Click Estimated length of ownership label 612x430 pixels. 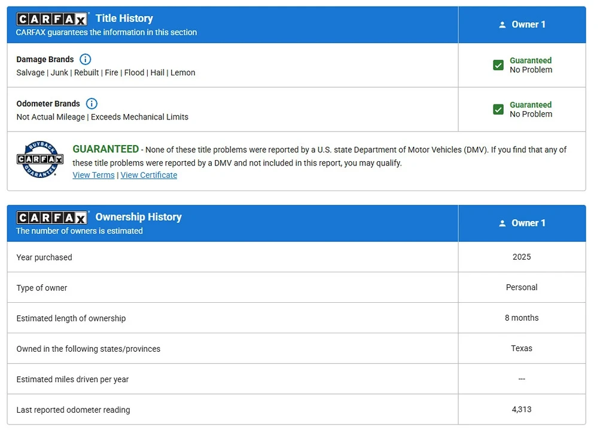coord(71,318)
